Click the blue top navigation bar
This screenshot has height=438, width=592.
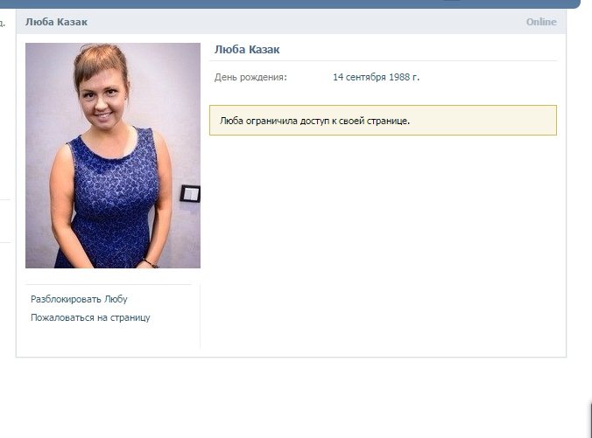289,3
